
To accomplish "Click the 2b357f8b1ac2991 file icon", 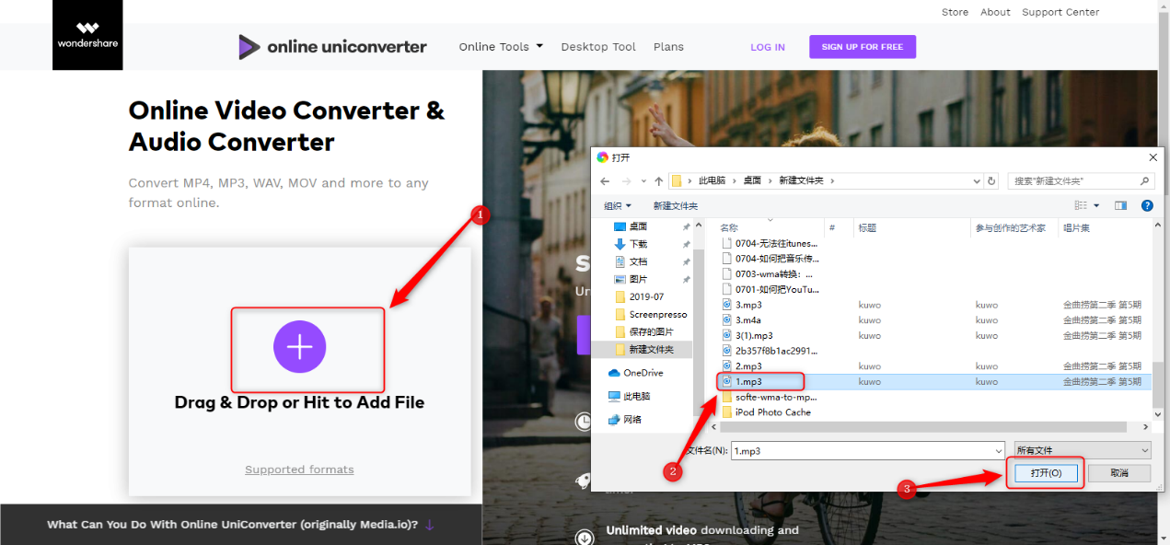I will coord(726,351).
